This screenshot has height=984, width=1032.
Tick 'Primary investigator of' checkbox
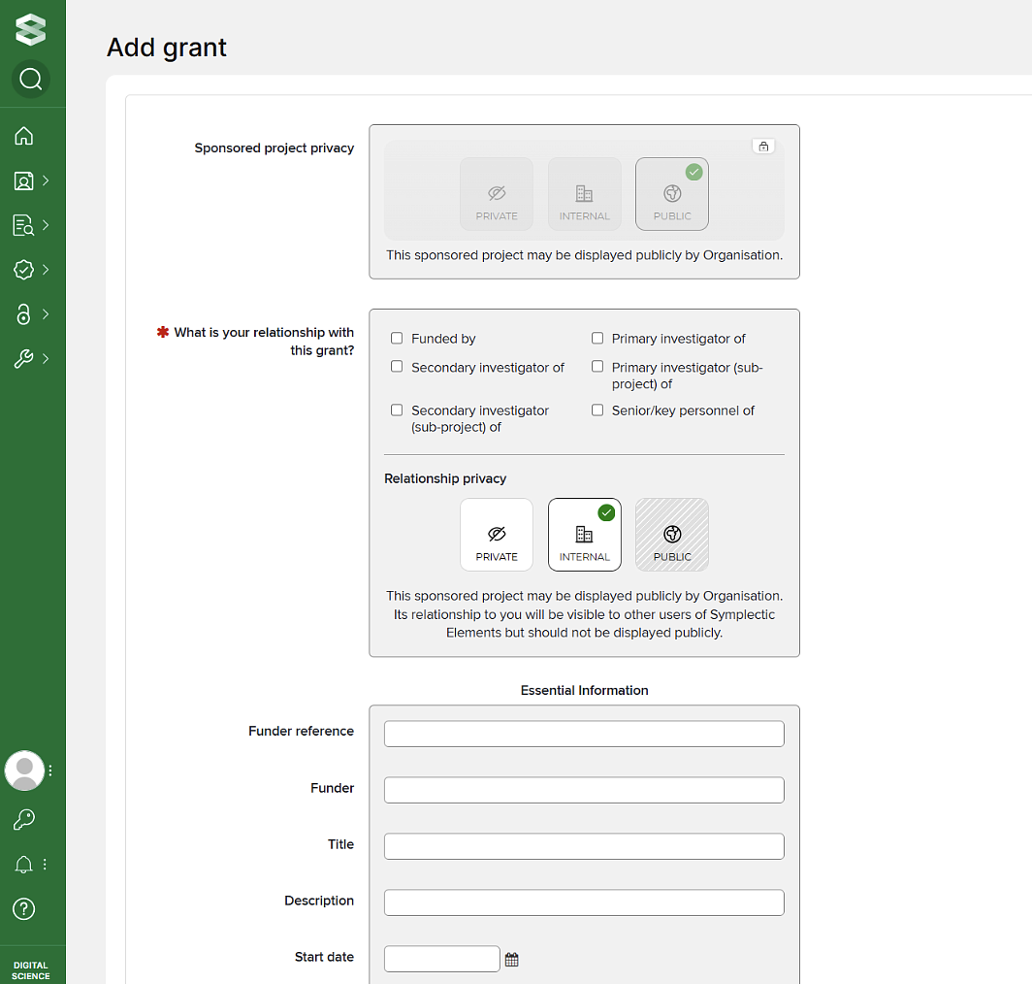click(x=597, y=339)
